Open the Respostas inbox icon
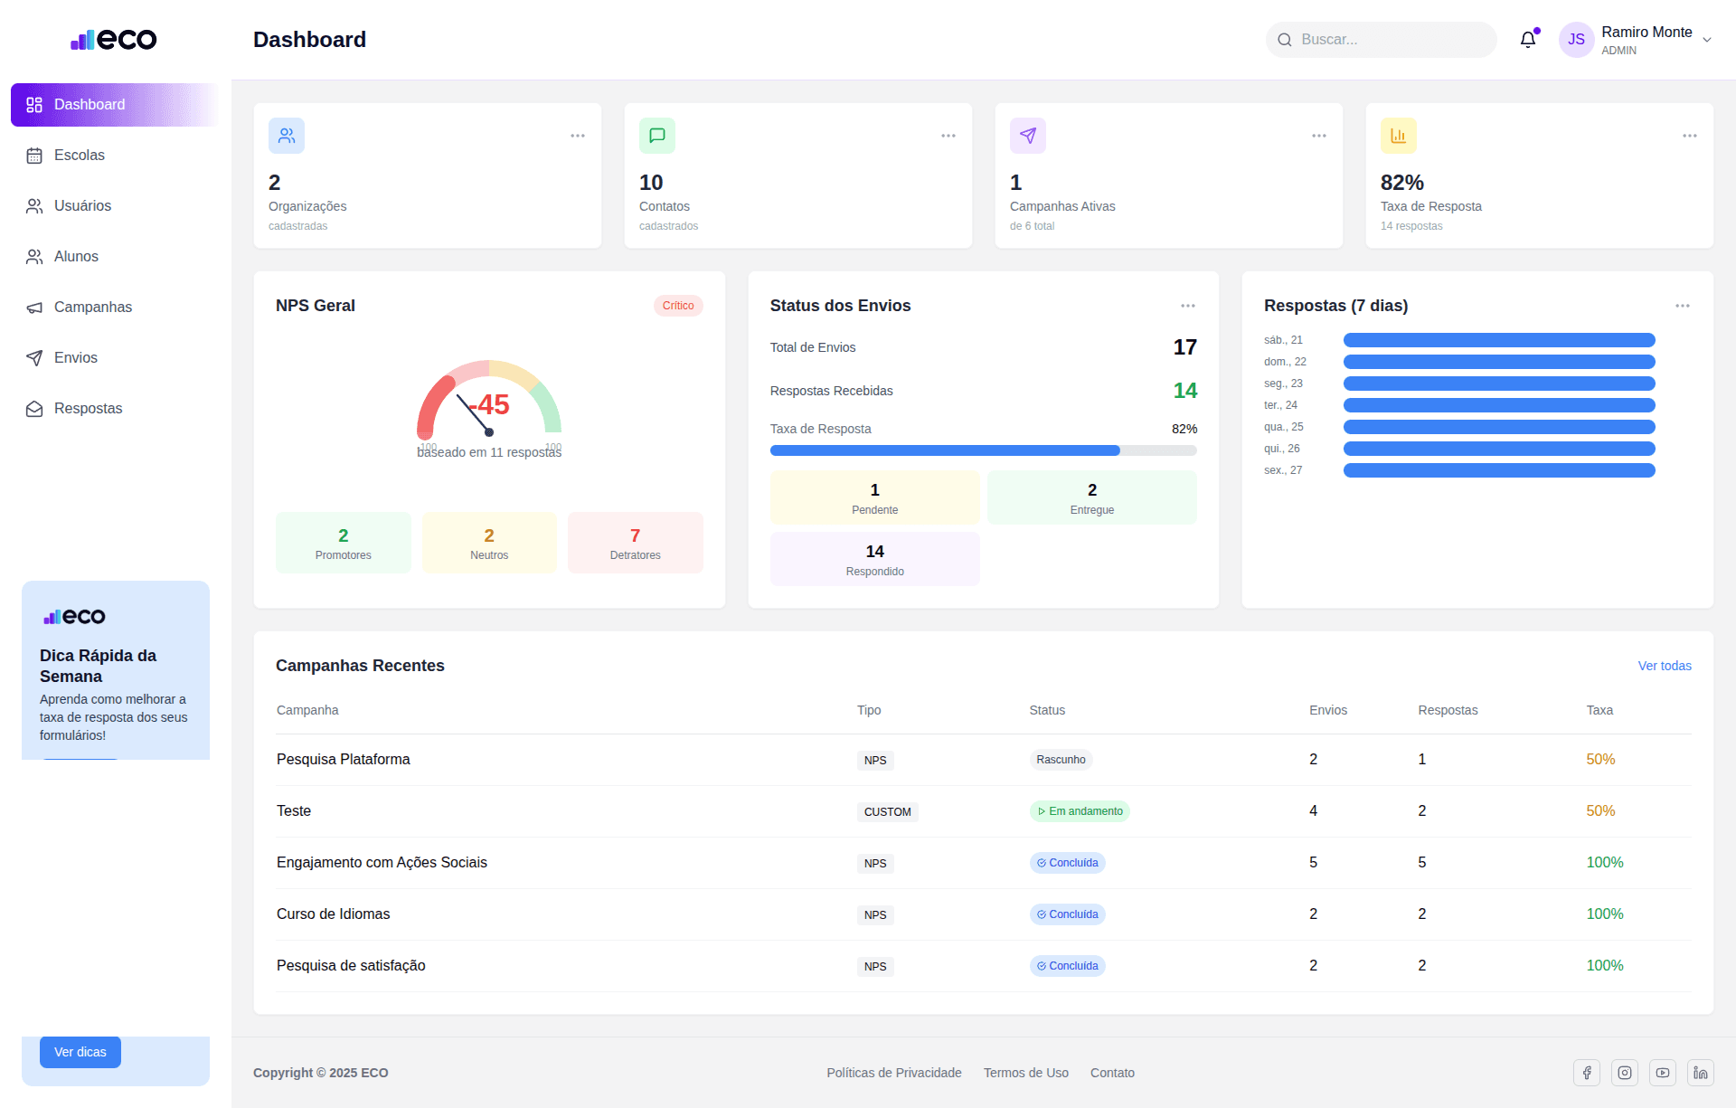This screenshot has height=1108, width=1736. coord(34,409)
